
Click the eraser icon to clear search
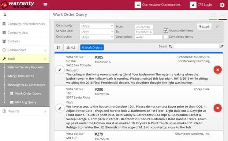tap(222, 46)
